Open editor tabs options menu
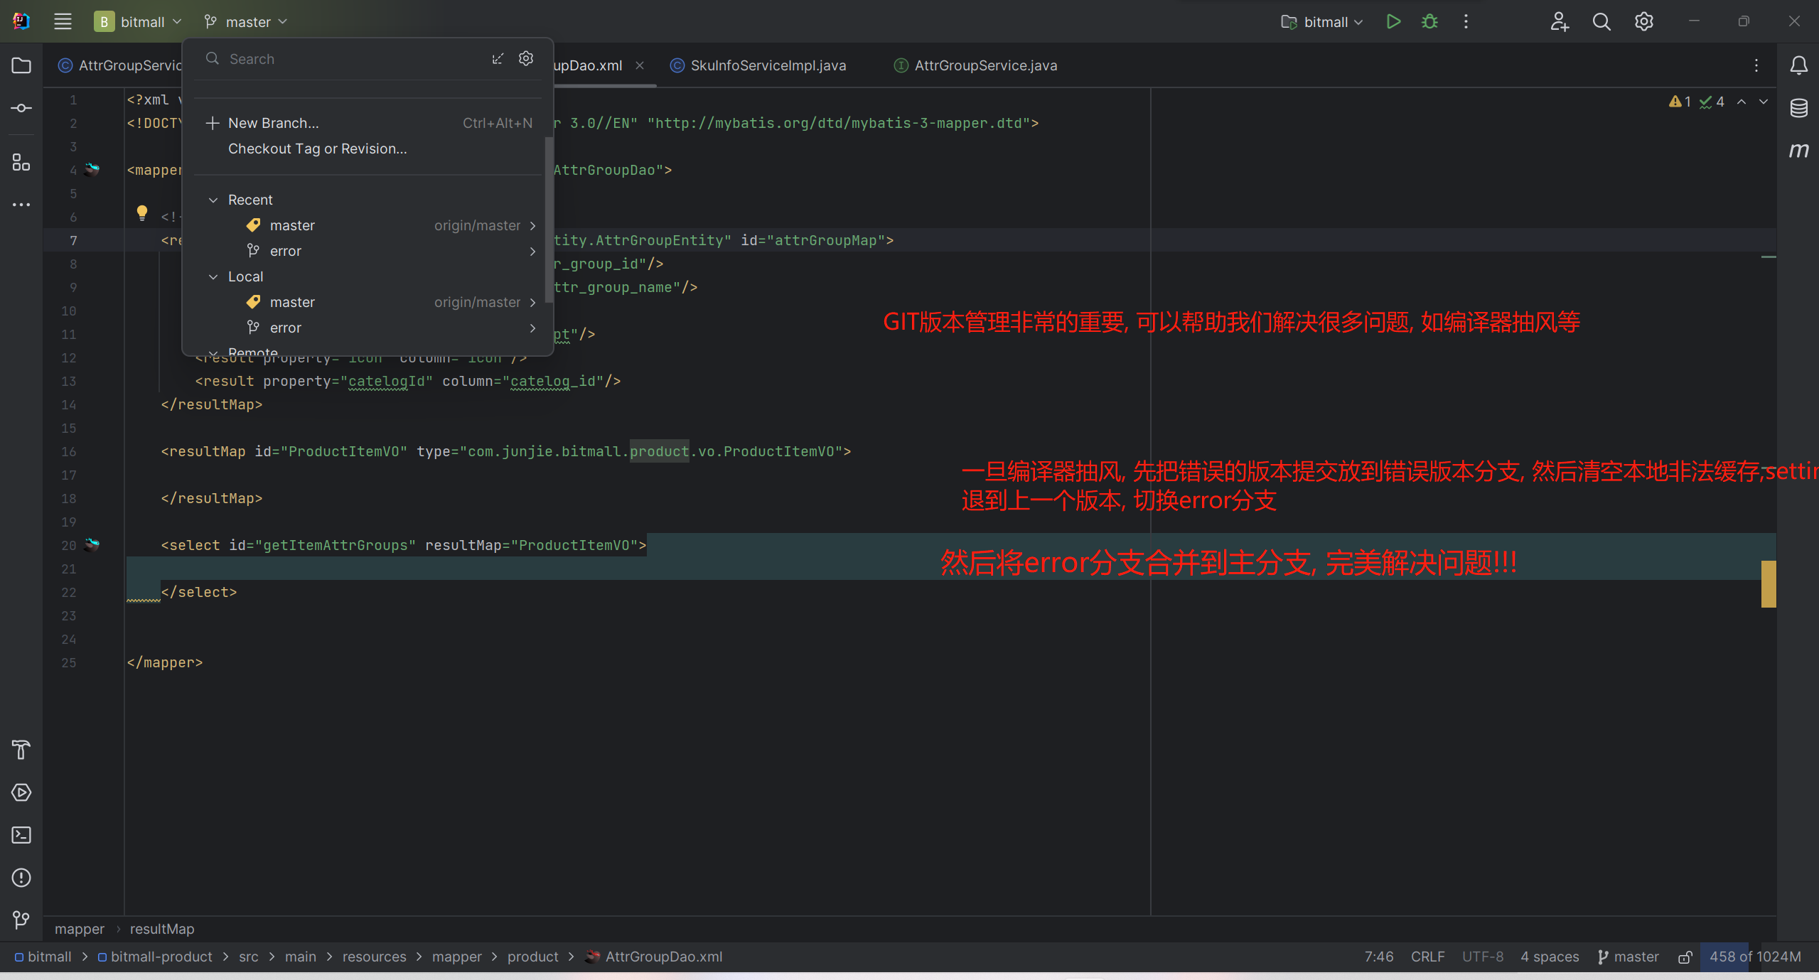This screenshot has height=980, width=1819. coord(1756,65)
